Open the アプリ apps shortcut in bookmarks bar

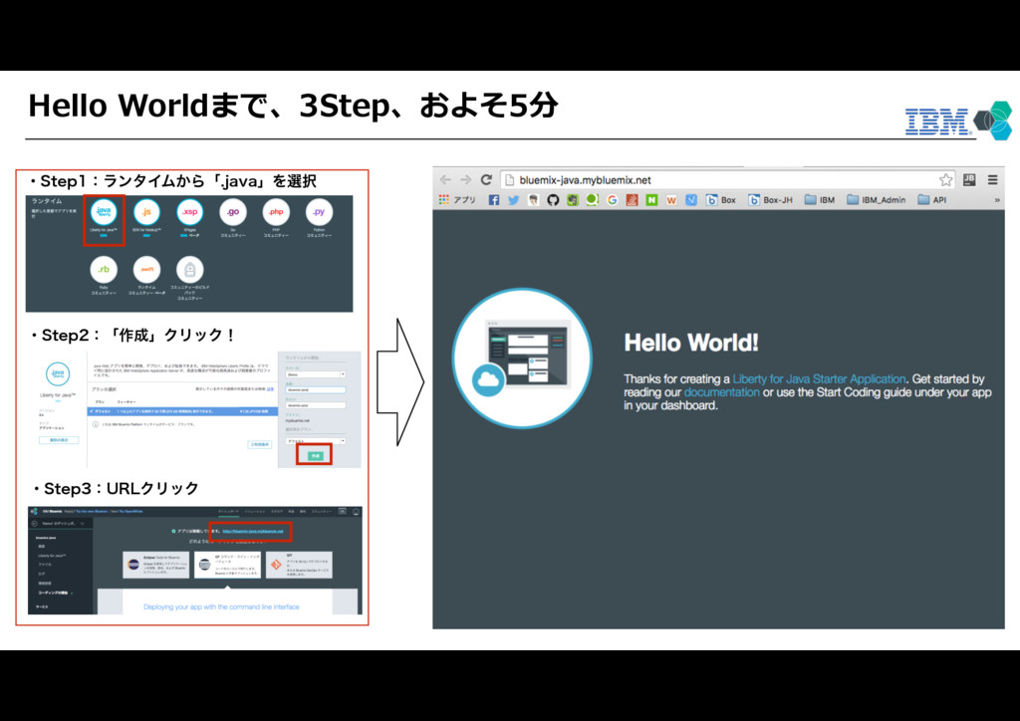[x=457, y=199]
